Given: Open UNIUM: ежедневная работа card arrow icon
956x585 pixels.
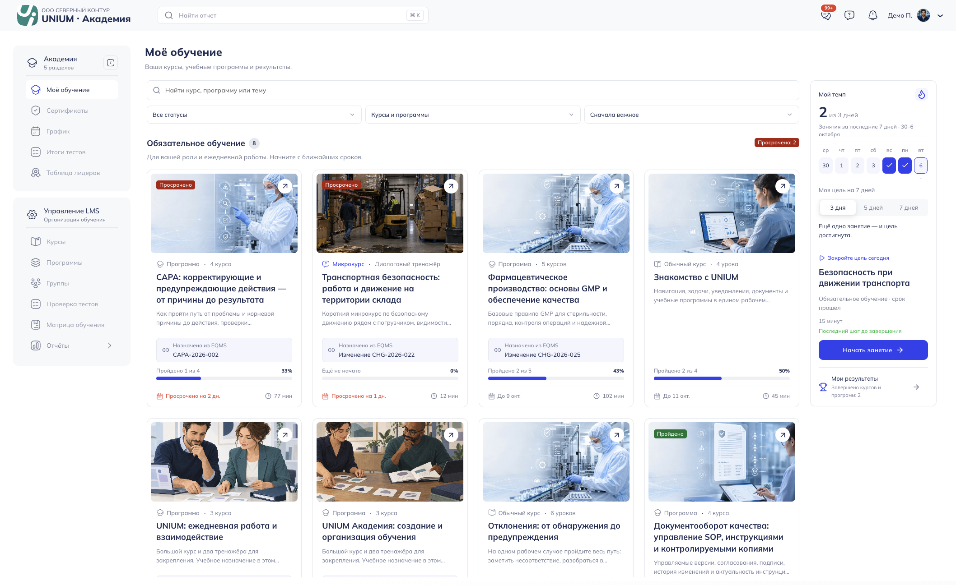Looking at the screenshot, I should coord(285,435).
